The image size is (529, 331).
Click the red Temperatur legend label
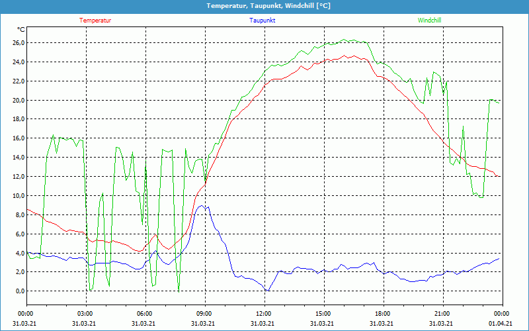click(95, 21)
